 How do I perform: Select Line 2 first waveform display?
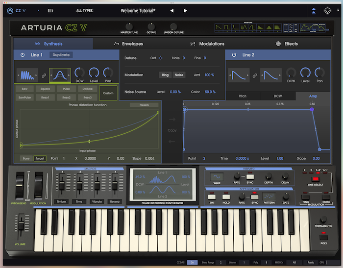[x=239, y=75]
